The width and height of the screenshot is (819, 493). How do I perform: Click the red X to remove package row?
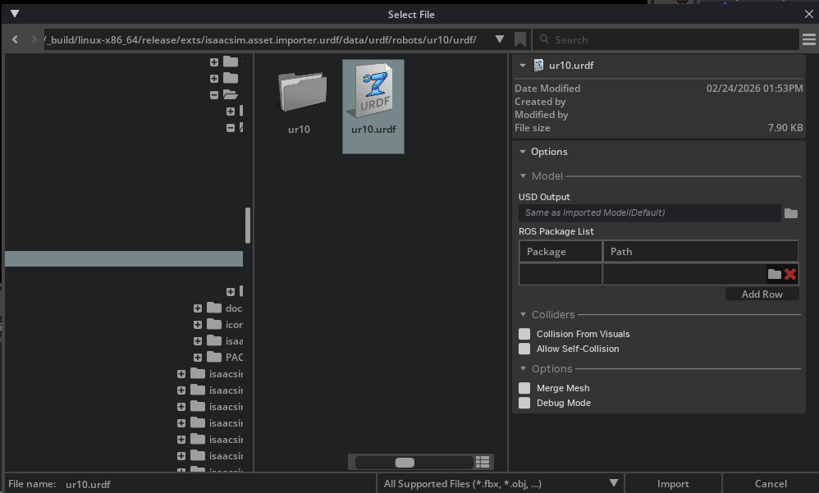pyautogui.click(x=790, y=274)
